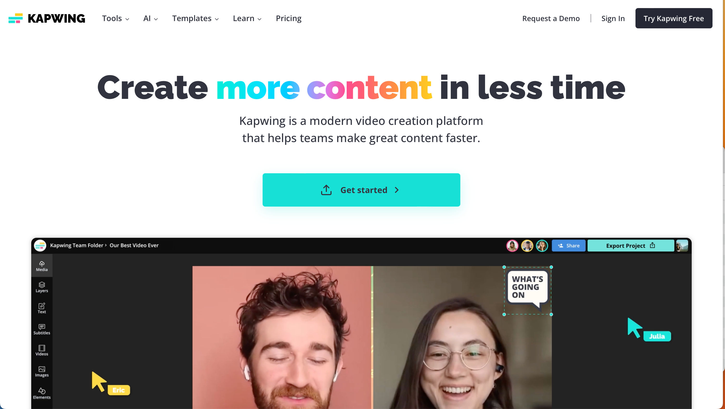Select the Media panel icon
Screen dimensions: 725x409
pyautogui.click(x=41, y=266)
